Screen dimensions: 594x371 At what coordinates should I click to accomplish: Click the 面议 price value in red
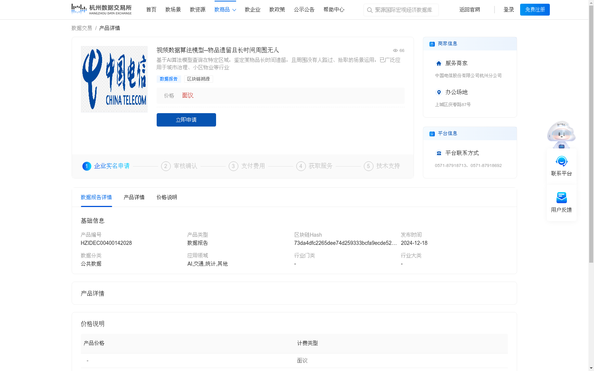click(188, 96)
